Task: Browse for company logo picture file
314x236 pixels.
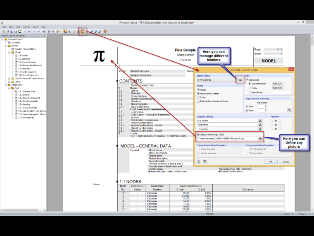Action: click(x=260, y=138)
